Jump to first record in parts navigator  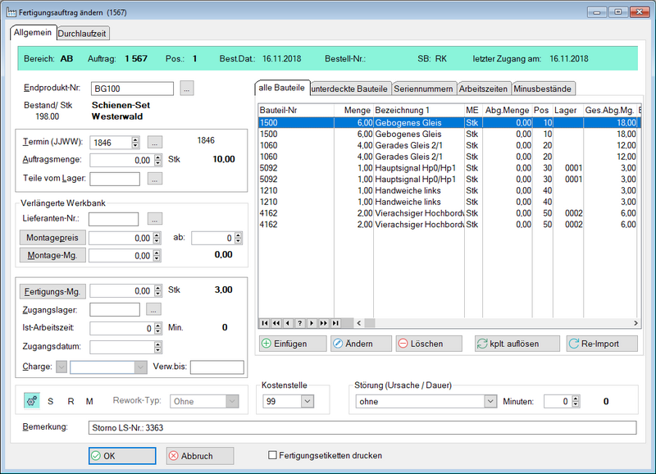tap(264, 323)
